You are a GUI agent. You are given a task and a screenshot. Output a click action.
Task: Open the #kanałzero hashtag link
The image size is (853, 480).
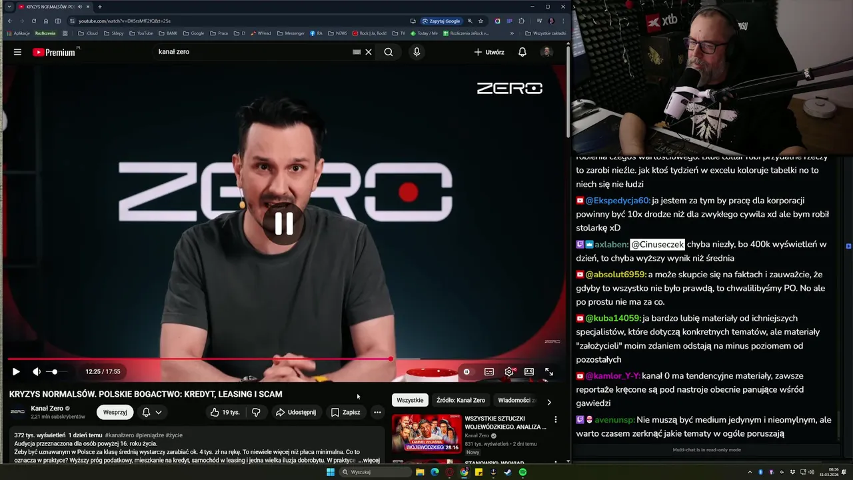pos(119,435)
